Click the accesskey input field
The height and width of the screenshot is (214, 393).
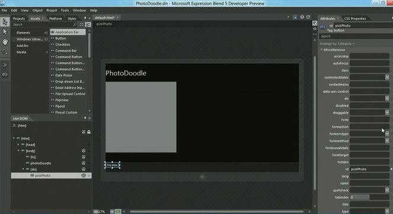pyautogui.click(x=369, y=56)
